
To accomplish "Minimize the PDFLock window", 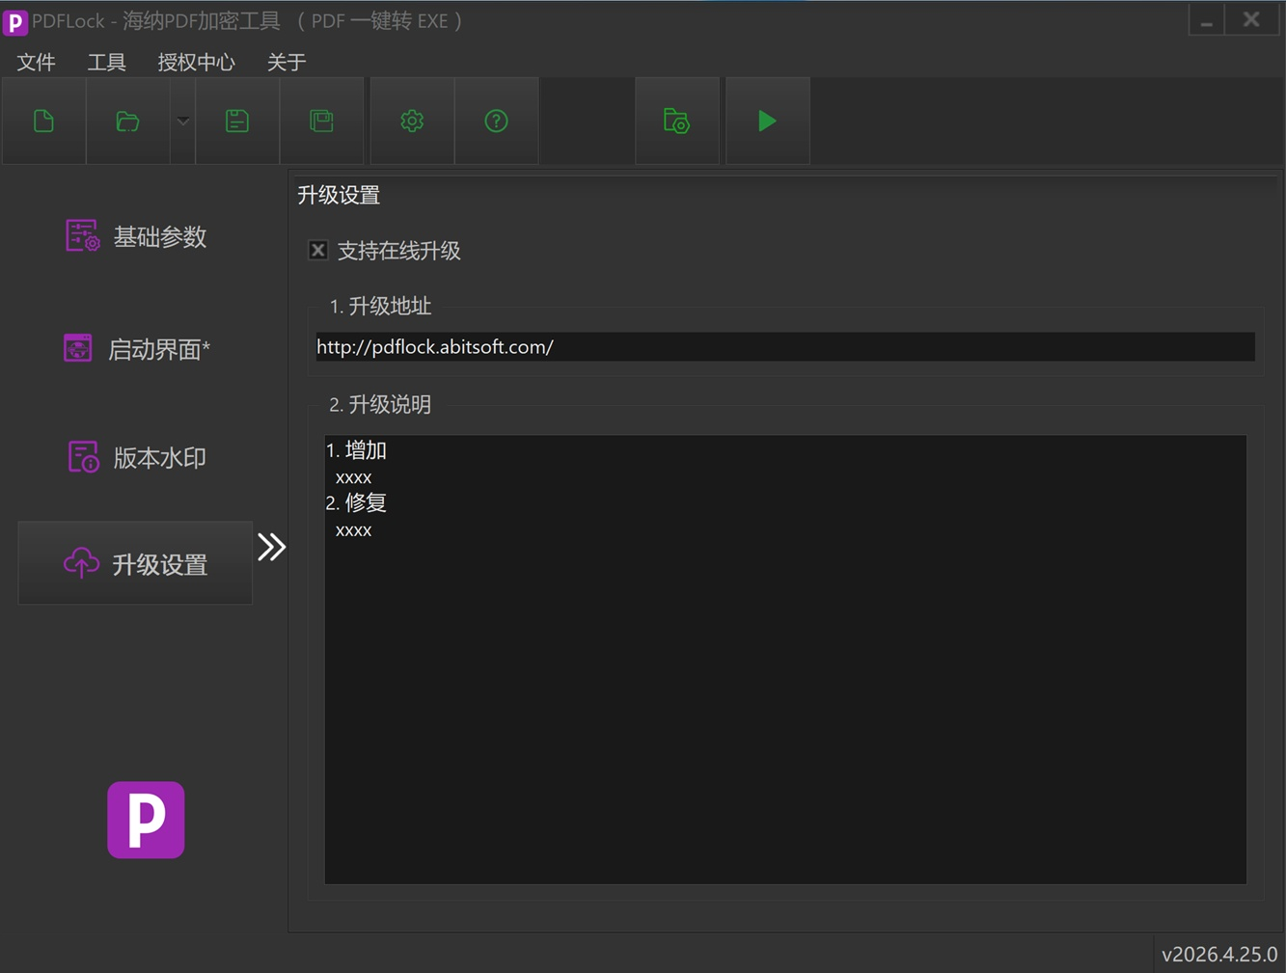I will pos(1206,20).
